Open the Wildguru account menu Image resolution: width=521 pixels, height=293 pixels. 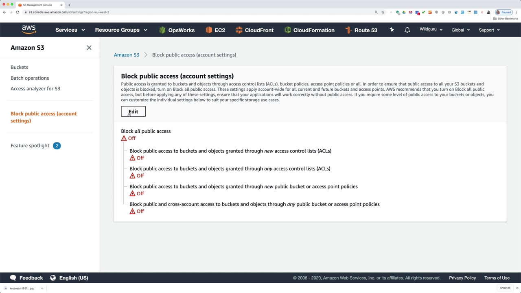pos(431,30)
